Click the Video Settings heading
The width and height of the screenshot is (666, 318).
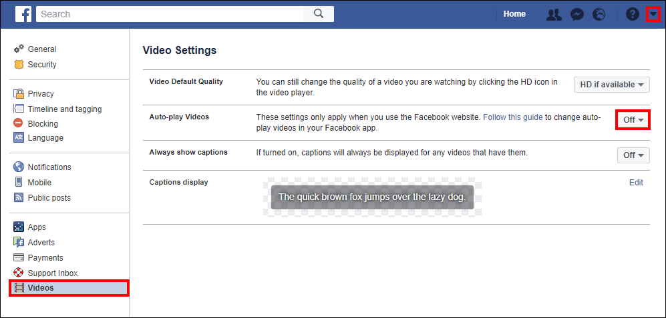(x=180, y=51)
